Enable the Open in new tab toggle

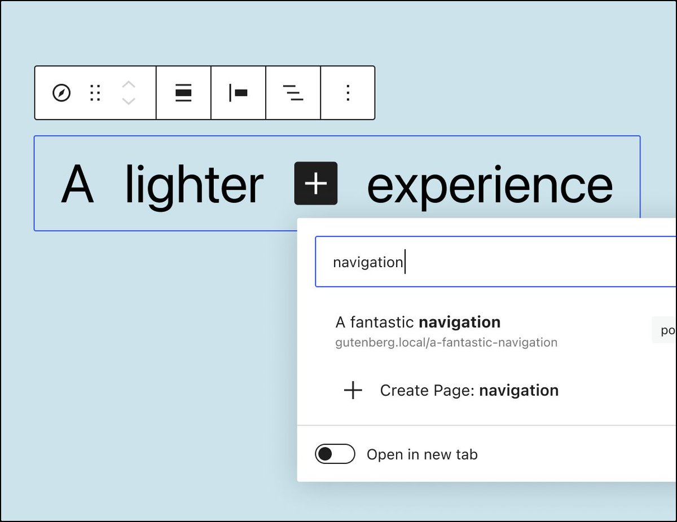point(335,454)
